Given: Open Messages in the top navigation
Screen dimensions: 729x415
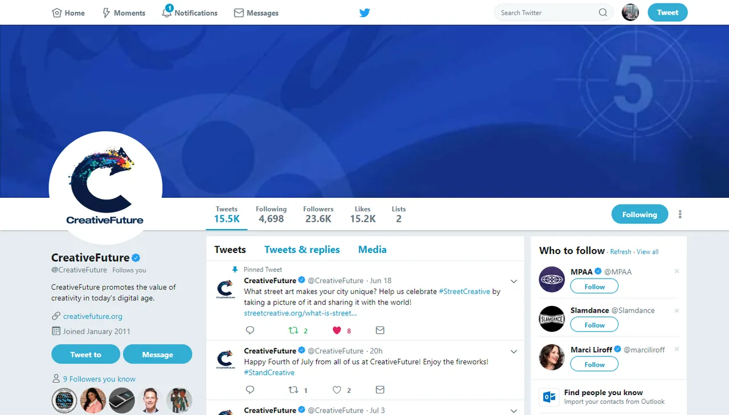Looking at the screenshot, I should tap(256, 13).
